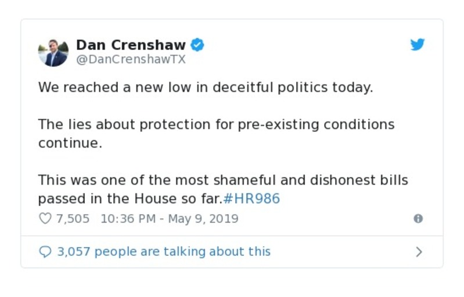
Task: Click the text "passed in the House so far."
Action: [130, 199]
